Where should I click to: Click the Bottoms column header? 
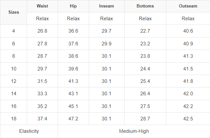click(145, 6)
